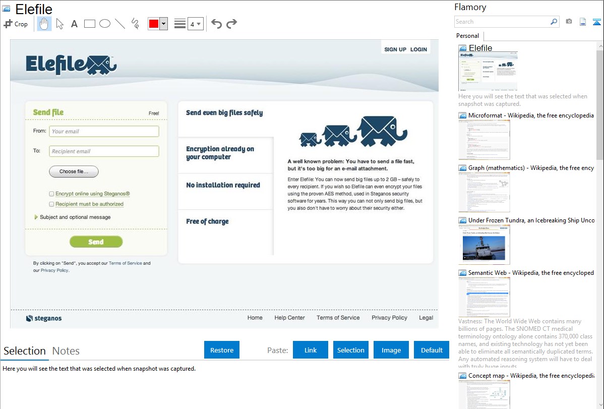Undo the last annotation

coord(216,24)
